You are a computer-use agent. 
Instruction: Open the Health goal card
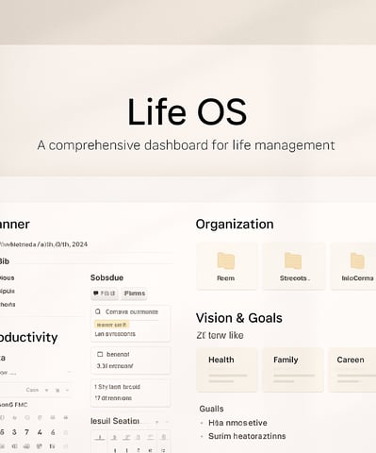tap(227, 370)
